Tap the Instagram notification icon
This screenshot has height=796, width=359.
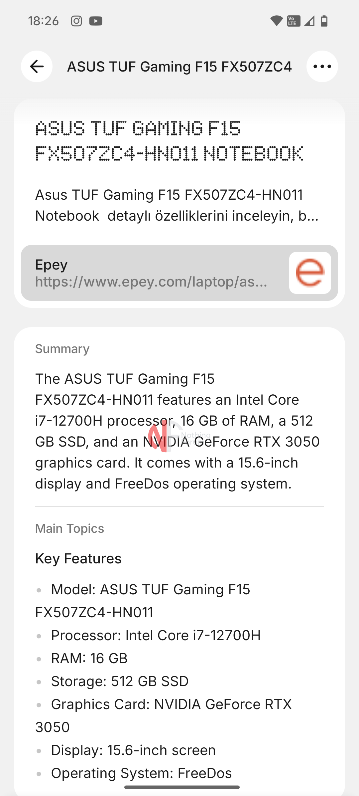[76, 21]
